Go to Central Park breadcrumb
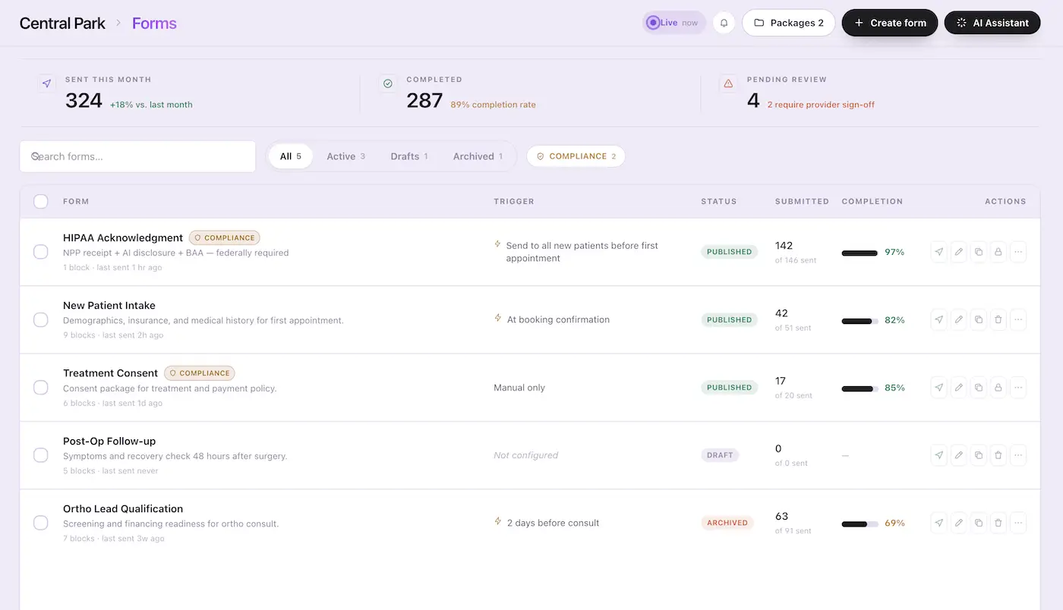Screen dimensions: 1063x610 coord(62,23)
